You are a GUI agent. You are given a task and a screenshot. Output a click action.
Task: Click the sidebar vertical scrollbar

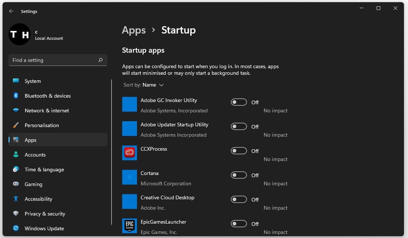click(x=112, y=152)
